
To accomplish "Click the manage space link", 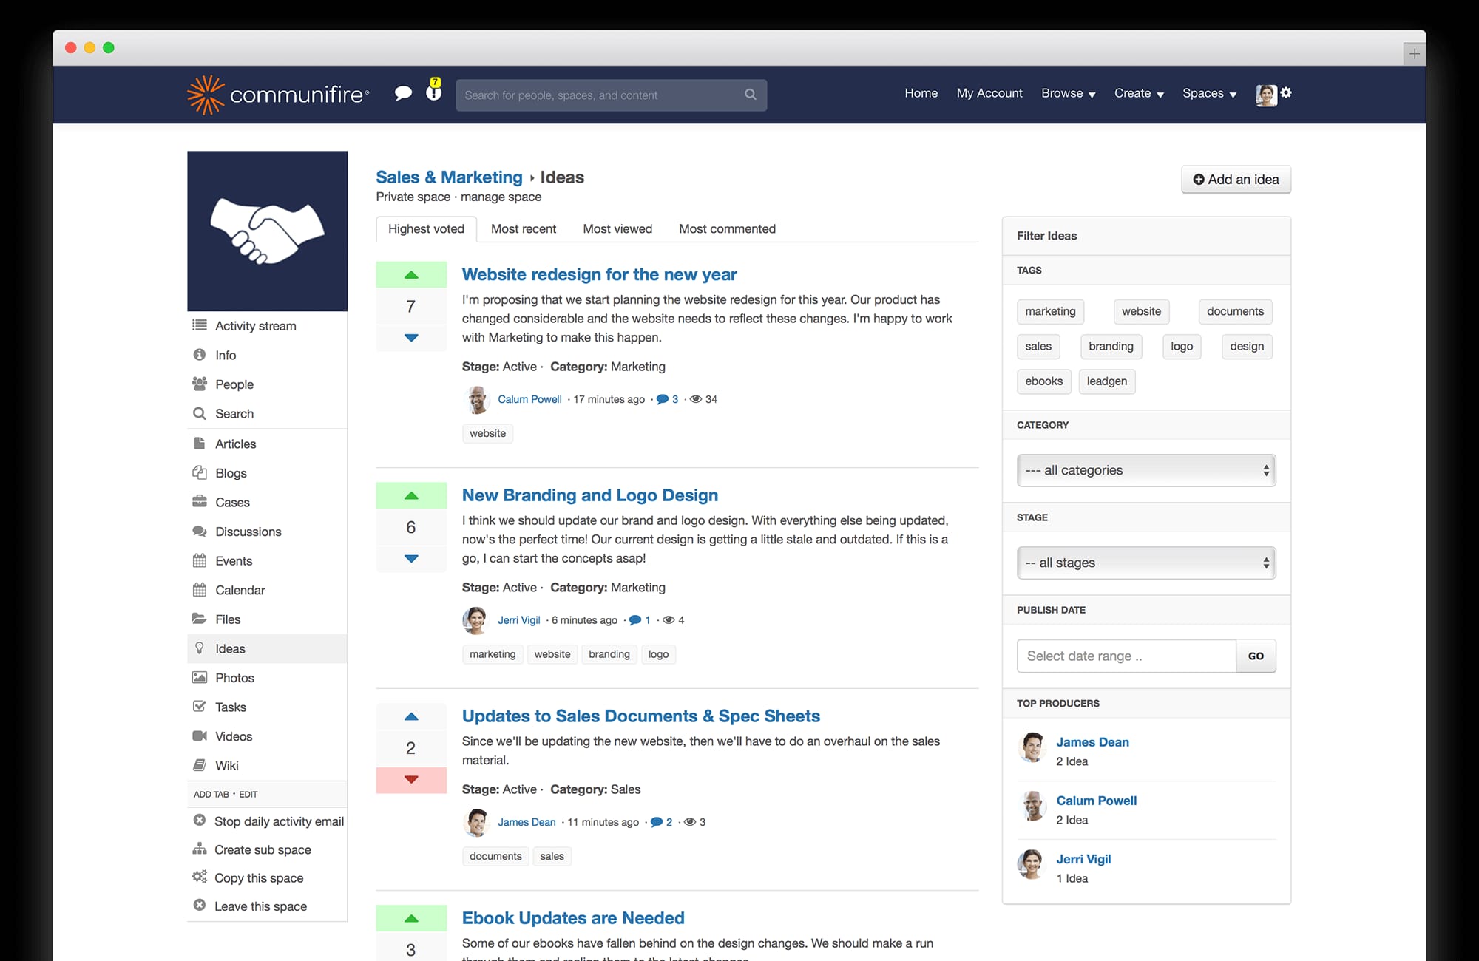I will pos(501,197).
